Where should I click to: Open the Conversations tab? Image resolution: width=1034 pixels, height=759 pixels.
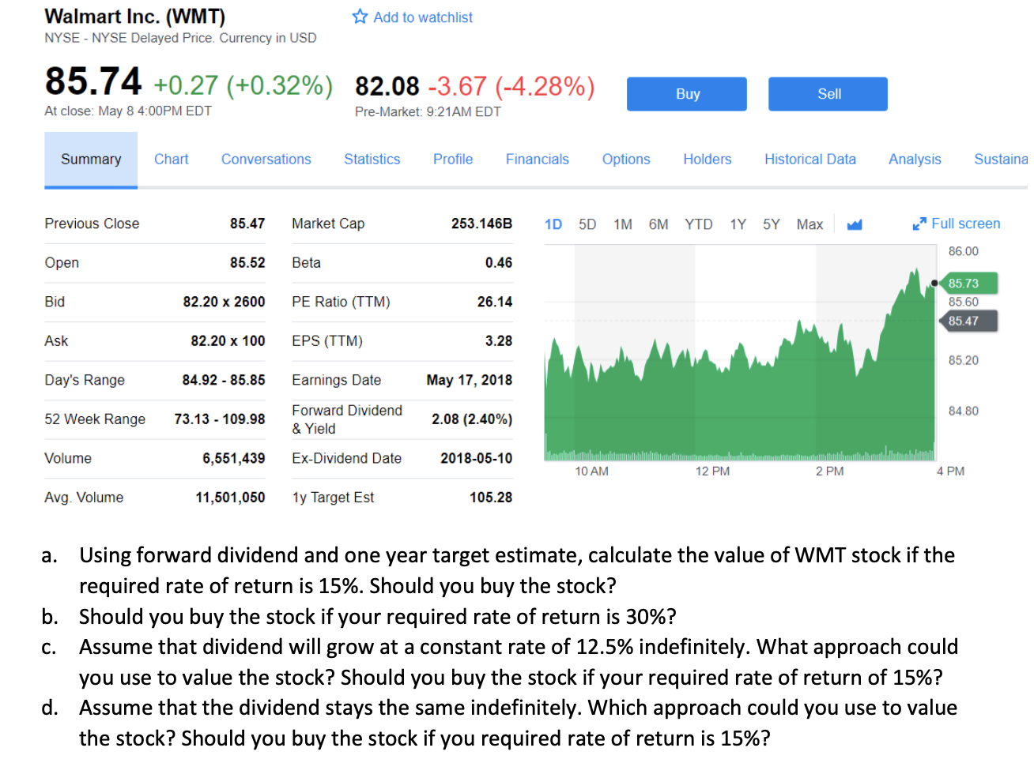[x=266, y=160]
